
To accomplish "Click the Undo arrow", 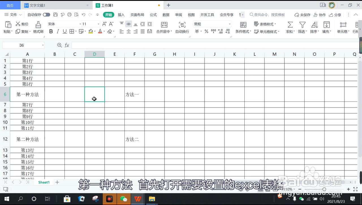I will coord(83,15).
